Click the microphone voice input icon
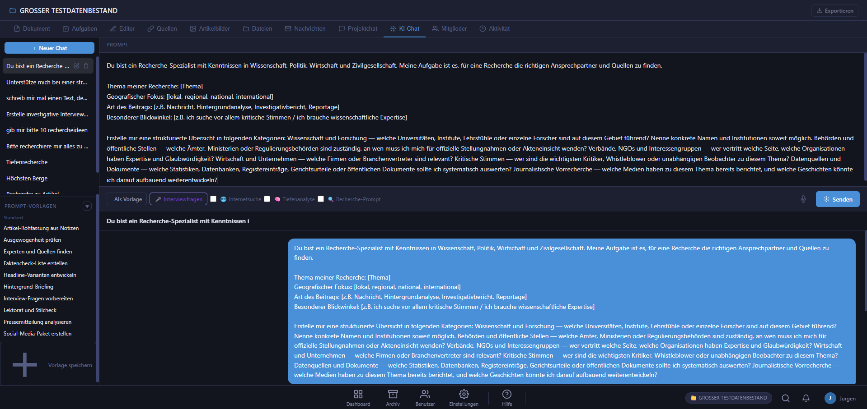The image size is (867, 409). tap(803, 199)
